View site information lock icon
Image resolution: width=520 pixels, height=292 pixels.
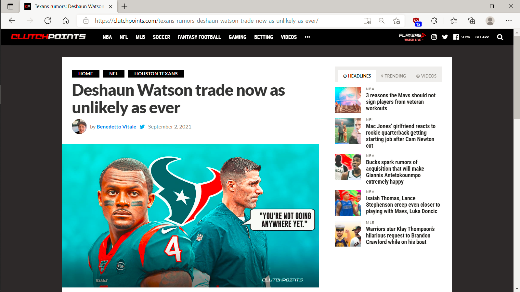86,21
